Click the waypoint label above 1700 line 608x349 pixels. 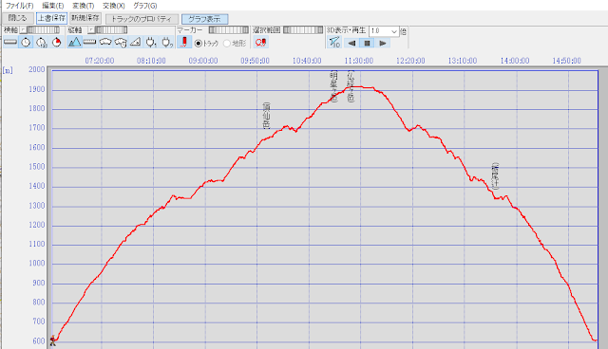click(266, 116)
